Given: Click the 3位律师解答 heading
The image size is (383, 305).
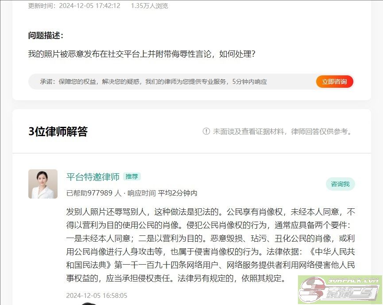Looking at the screenshot, I should point(58,131).
